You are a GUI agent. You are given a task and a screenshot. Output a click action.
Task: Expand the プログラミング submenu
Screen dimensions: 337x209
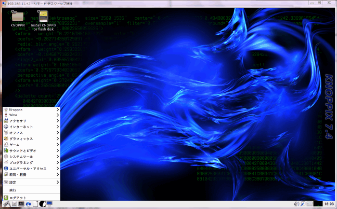click(x=31, y=163)
